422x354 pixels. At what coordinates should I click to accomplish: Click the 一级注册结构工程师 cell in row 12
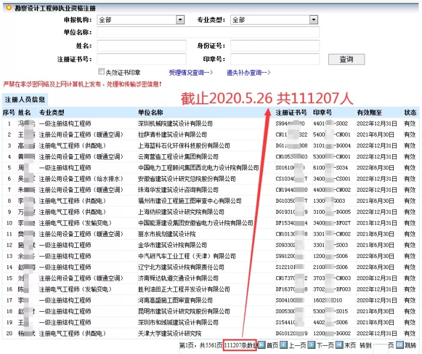65,245
